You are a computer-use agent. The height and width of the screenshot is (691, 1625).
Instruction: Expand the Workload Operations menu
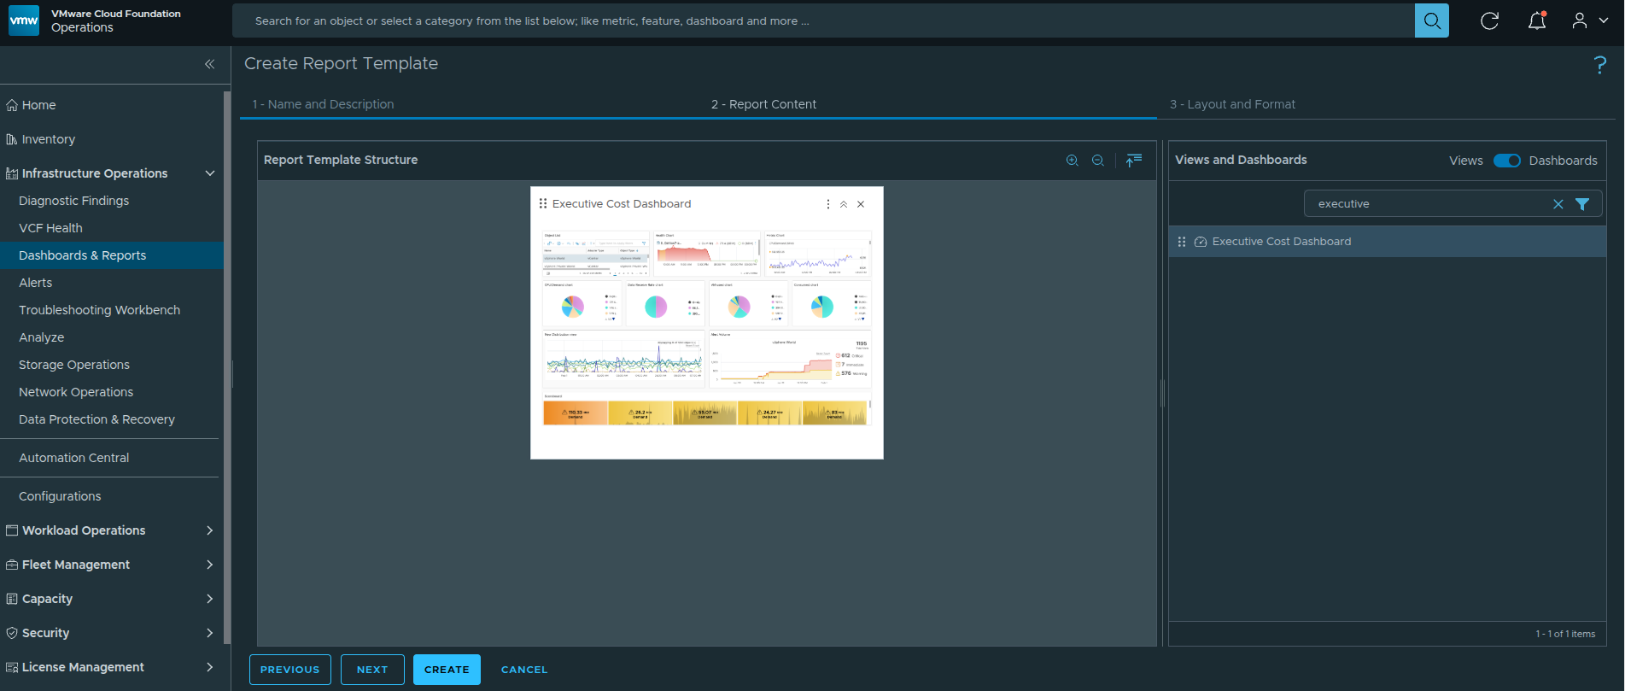pyautogui.click(x=209, y=530)
